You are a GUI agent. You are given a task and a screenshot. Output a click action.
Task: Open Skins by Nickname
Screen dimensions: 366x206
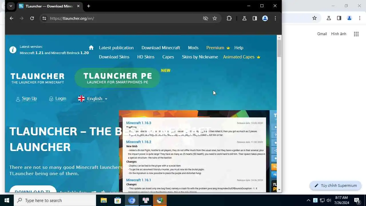200,57
